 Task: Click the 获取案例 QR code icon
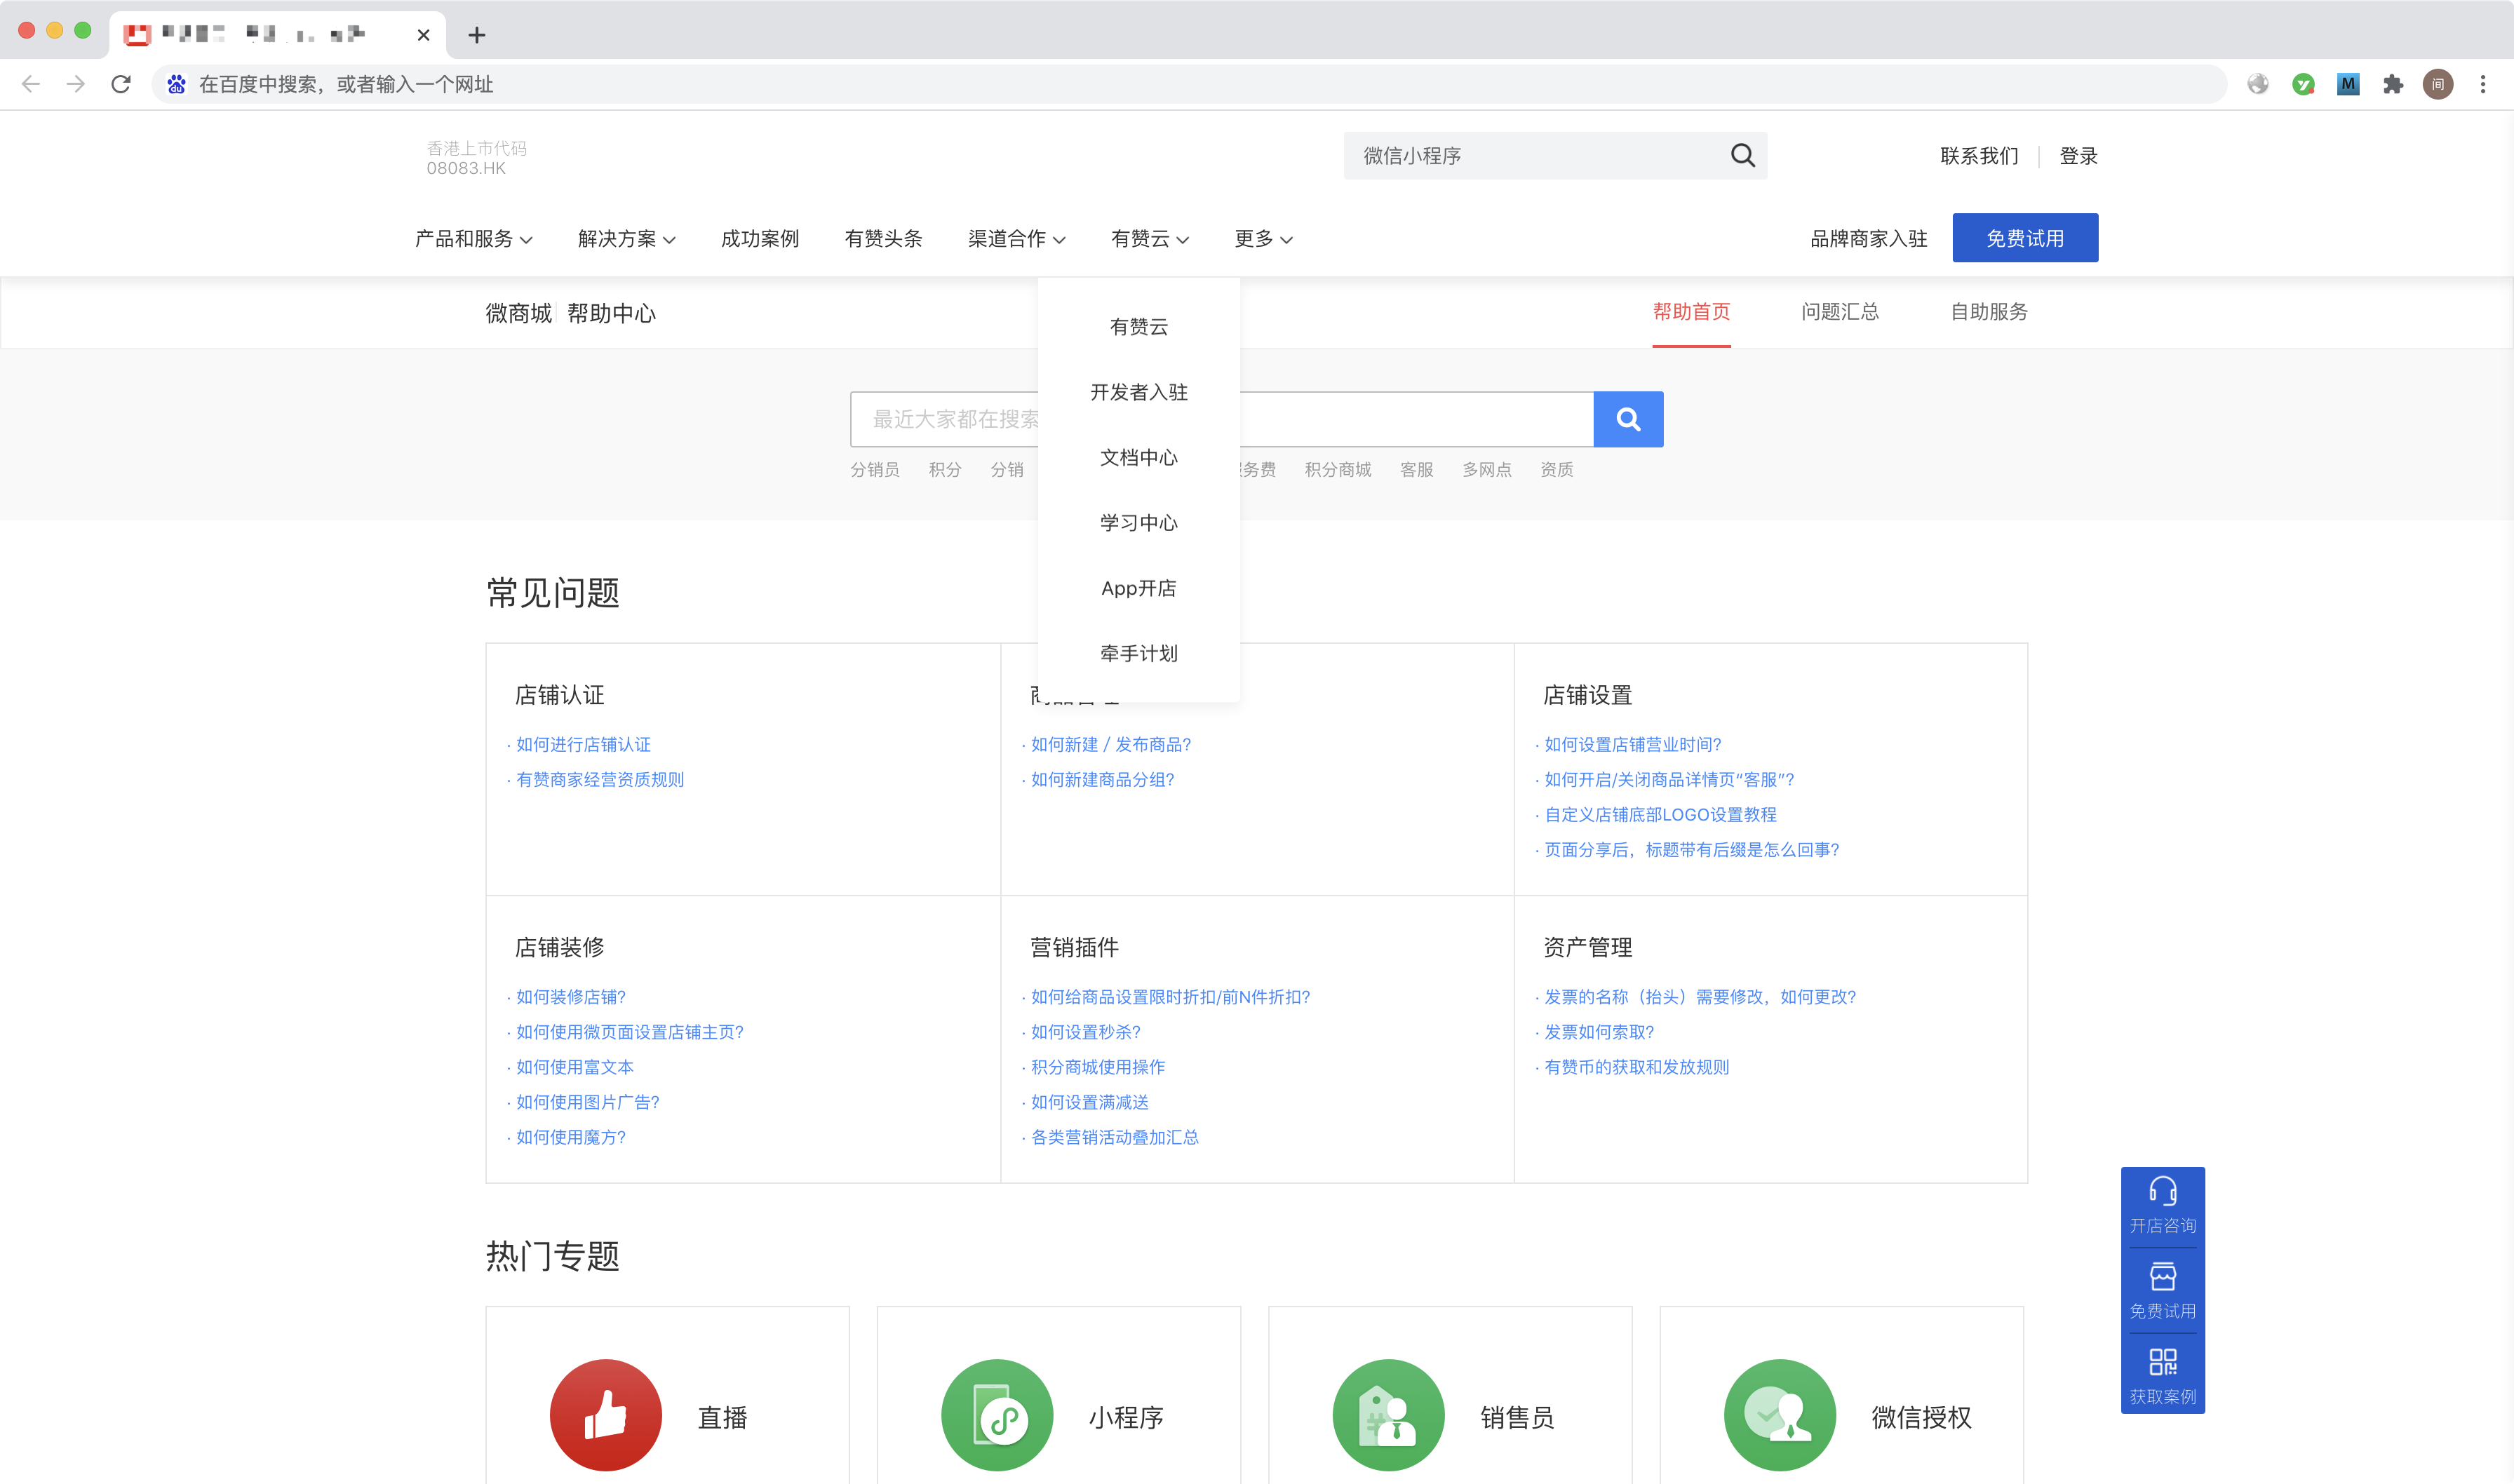(2163, 1361)
